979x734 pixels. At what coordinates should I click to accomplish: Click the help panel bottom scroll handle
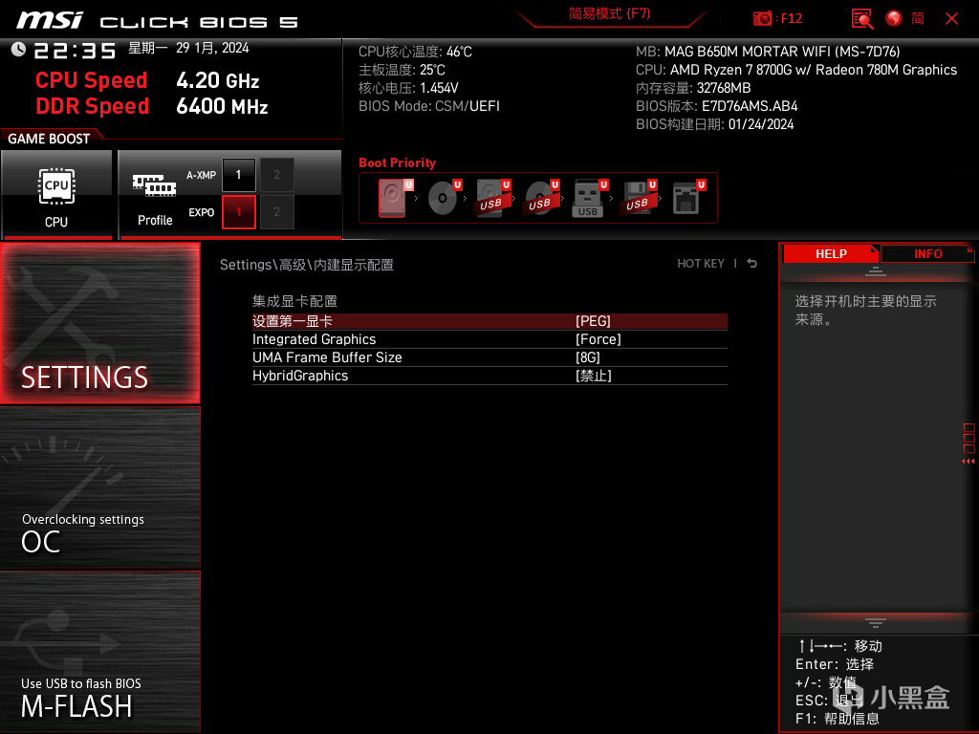pos(876,623)
